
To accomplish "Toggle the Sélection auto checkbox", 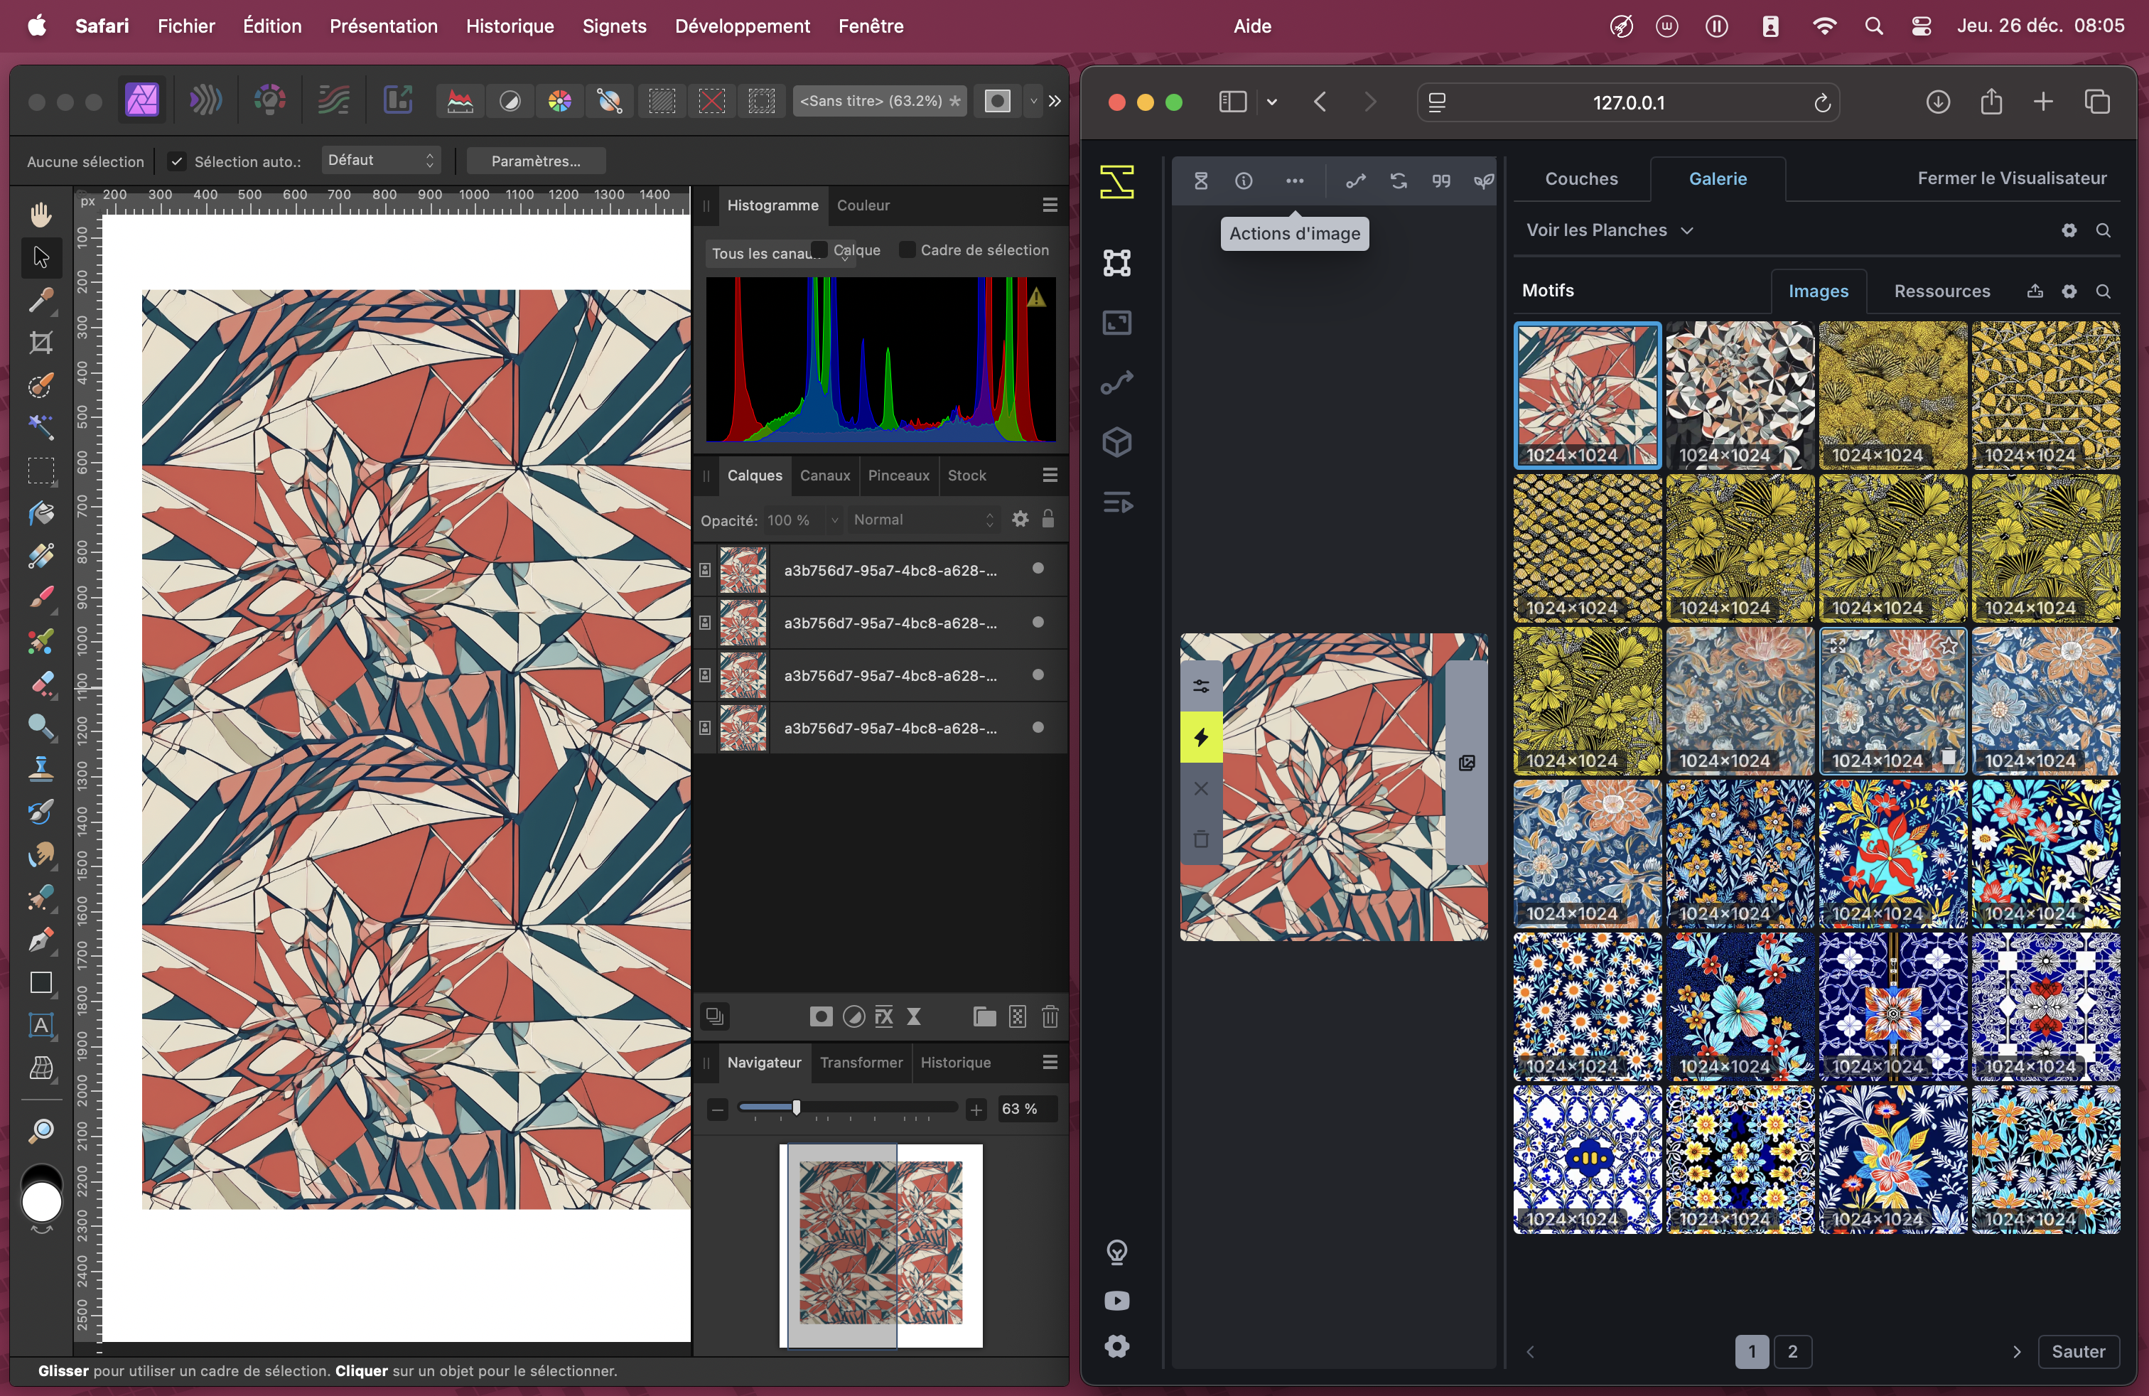I will [177, 161].
